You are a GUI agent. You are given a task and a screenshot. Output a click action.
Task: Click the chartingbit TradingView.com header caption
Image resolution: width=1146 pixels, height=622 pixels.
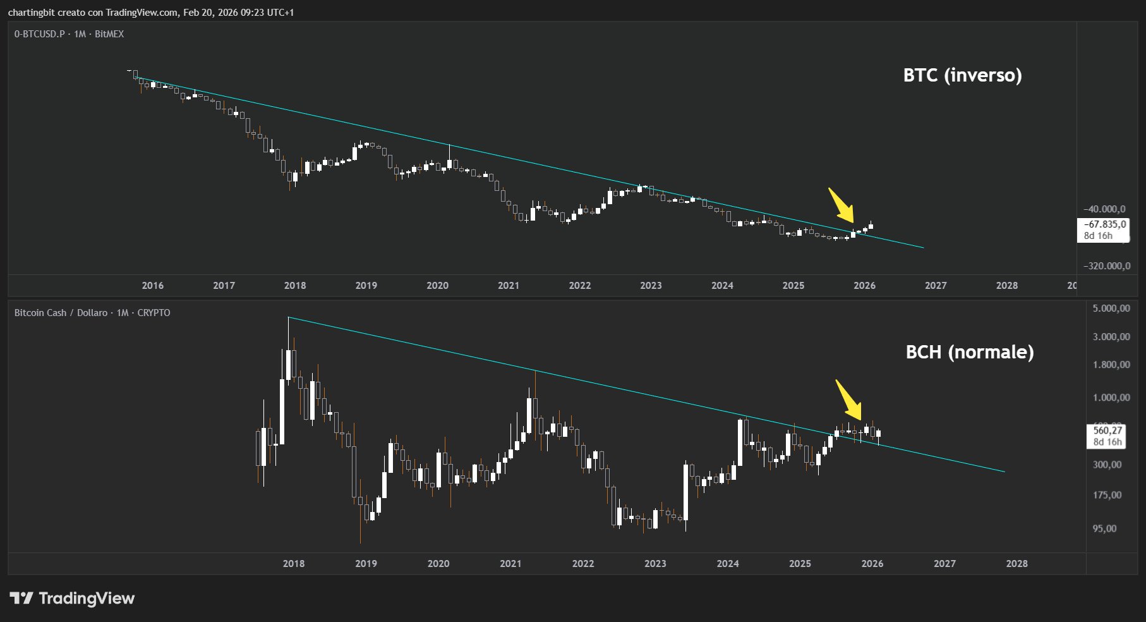tap(151, 13)
